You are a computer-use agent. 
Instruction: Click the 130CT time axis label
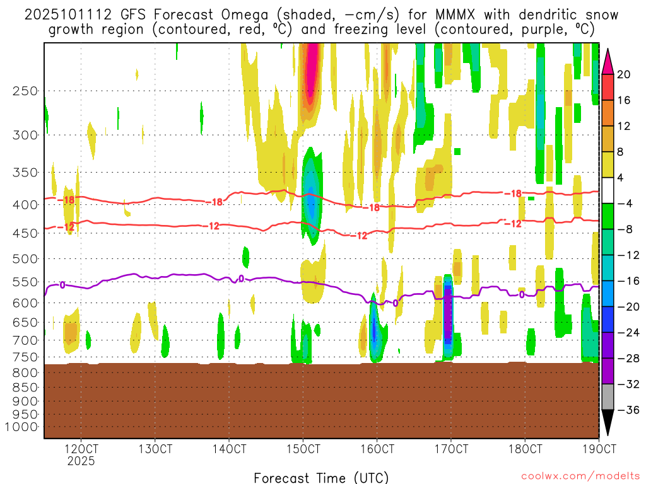155,449
